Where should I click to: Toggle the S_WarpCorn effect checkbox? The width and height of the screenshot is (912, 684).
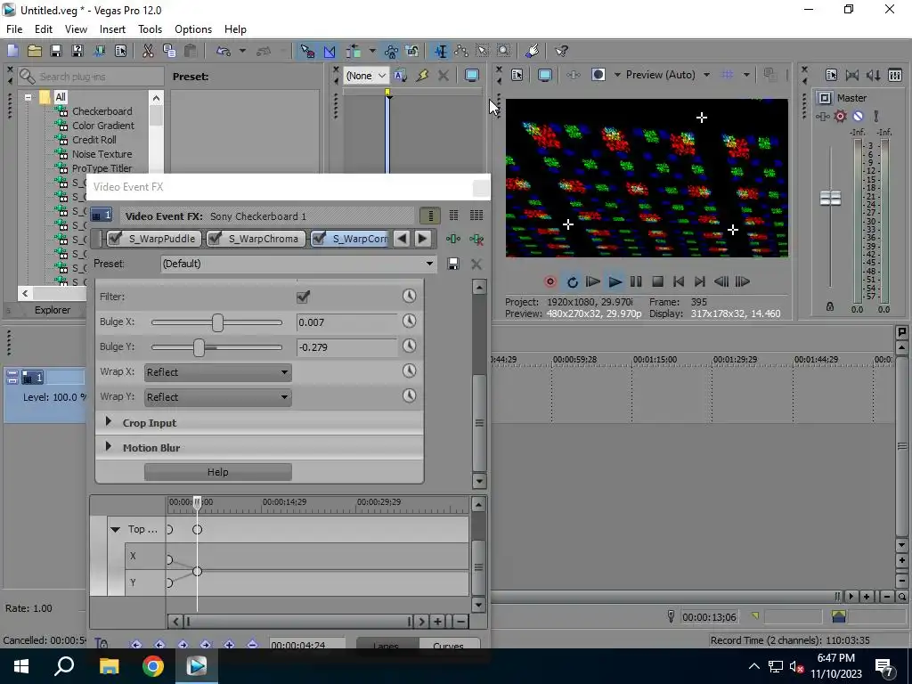319,239
